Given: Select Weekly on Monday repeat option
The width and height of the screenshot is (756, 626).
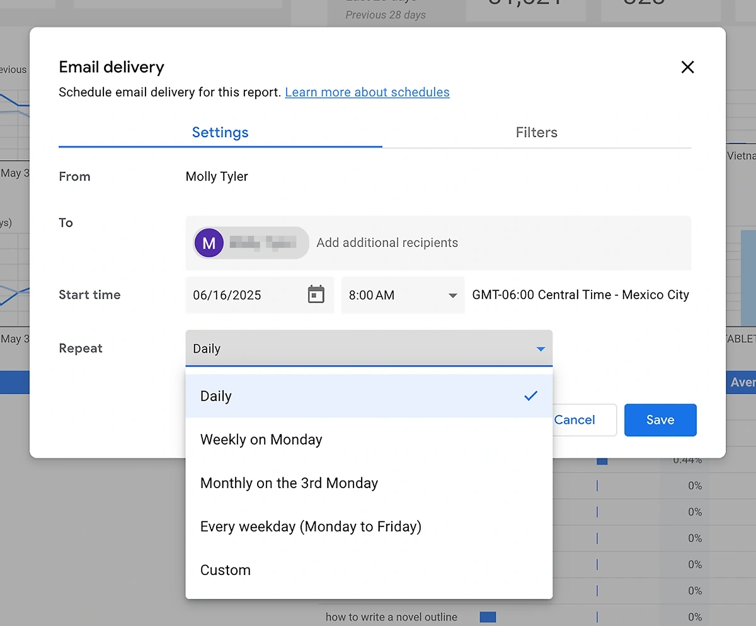Looking at the screenshot, I should pyautogui.click(x=261, y=440).
